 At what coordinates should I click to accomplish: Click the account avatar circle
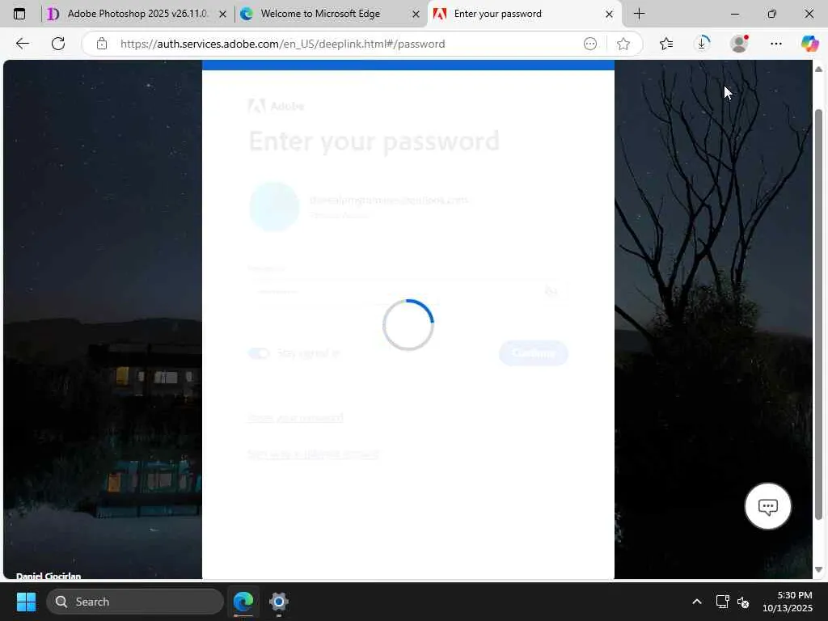274,206
